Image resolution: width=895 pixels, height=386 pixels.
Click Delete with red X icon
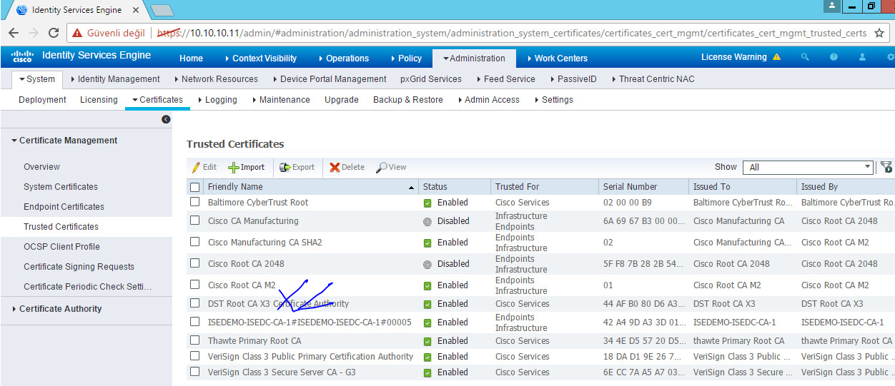[x=347, y=167]
